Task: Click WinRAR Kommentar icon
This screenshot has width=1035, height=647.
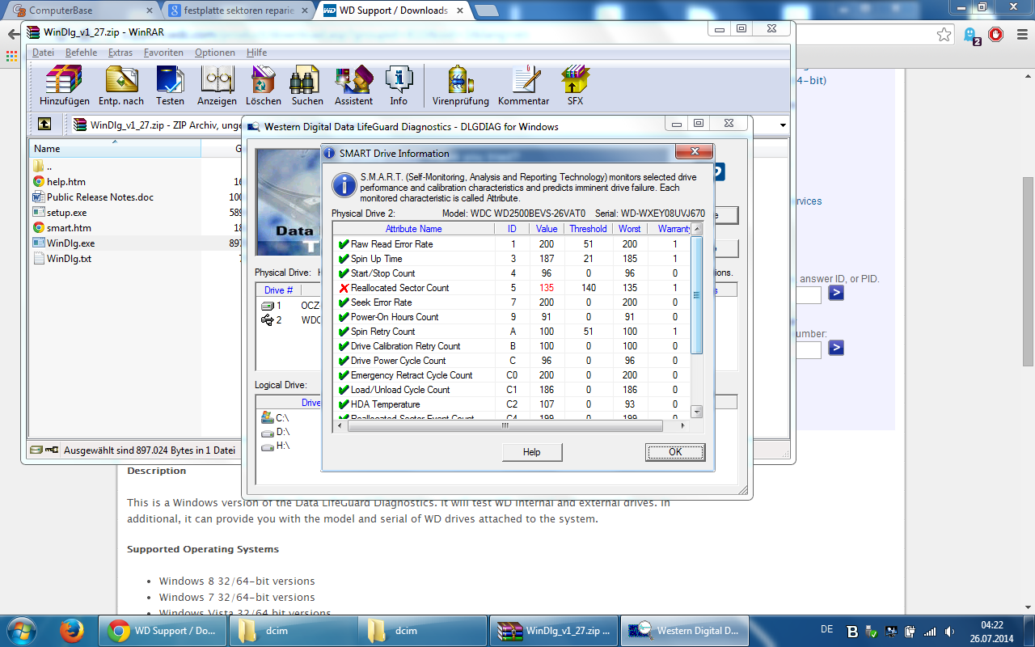Action: tap(523, 86)
